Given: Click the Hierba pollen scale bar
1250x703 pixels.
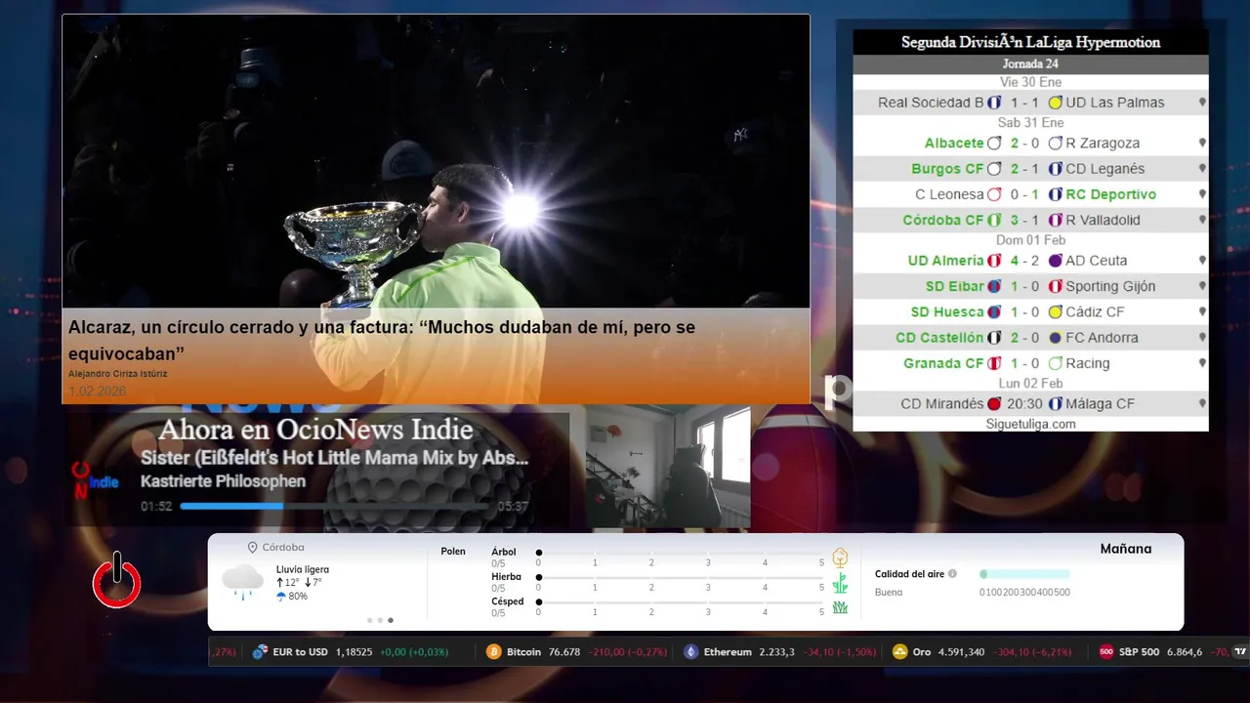Looking at the screenshot, I should coord(680,577).
